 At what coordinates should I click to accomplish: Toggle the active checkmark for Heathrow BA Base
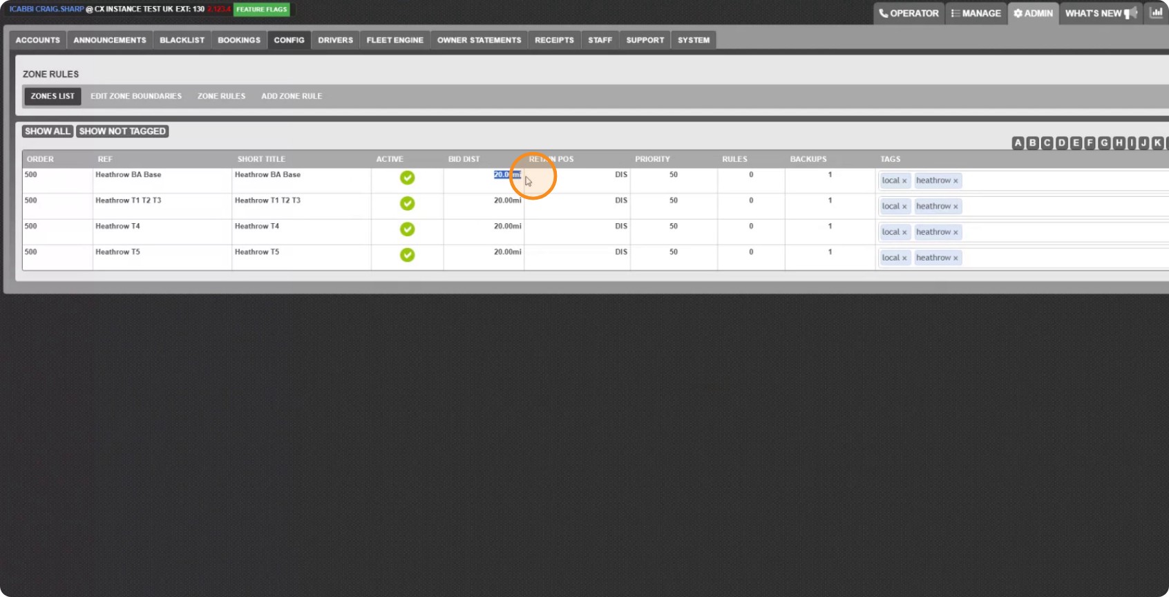click(408, 178)
